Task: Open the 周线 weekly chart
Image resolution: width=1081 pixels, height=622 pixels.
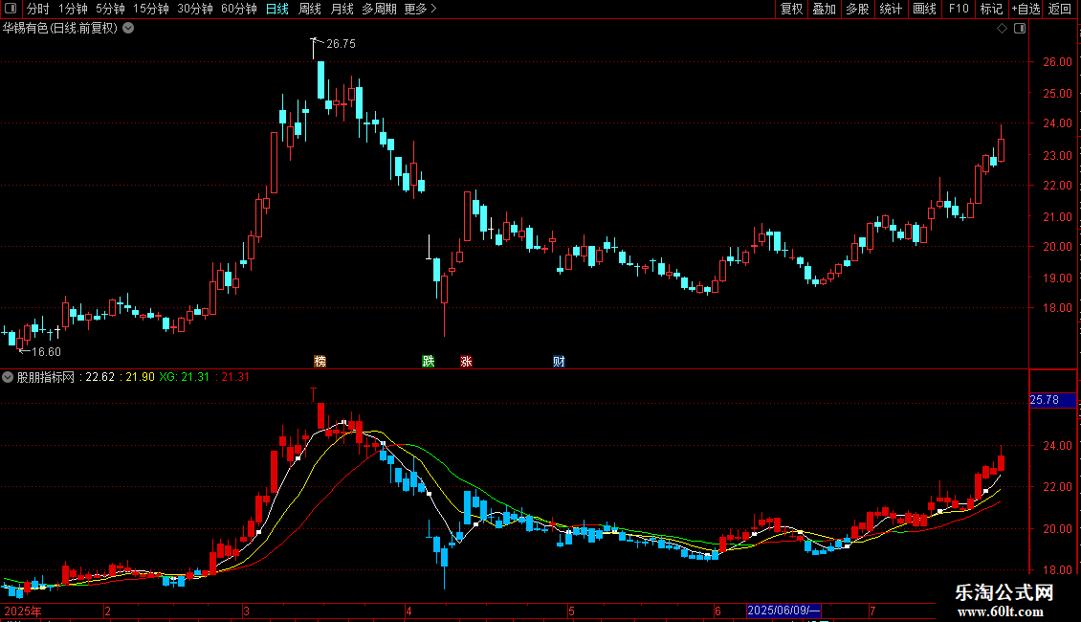Action: (310, 9)
